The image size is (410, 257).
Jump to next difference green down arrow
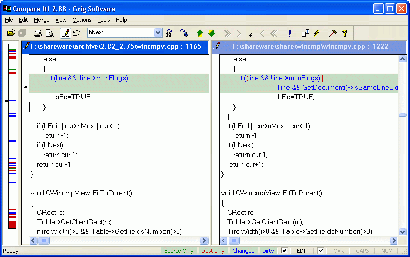(x=211, y=33)
